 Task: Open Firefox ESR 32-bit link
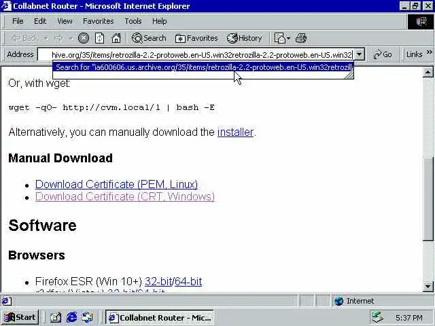click(x=158, y=281)
